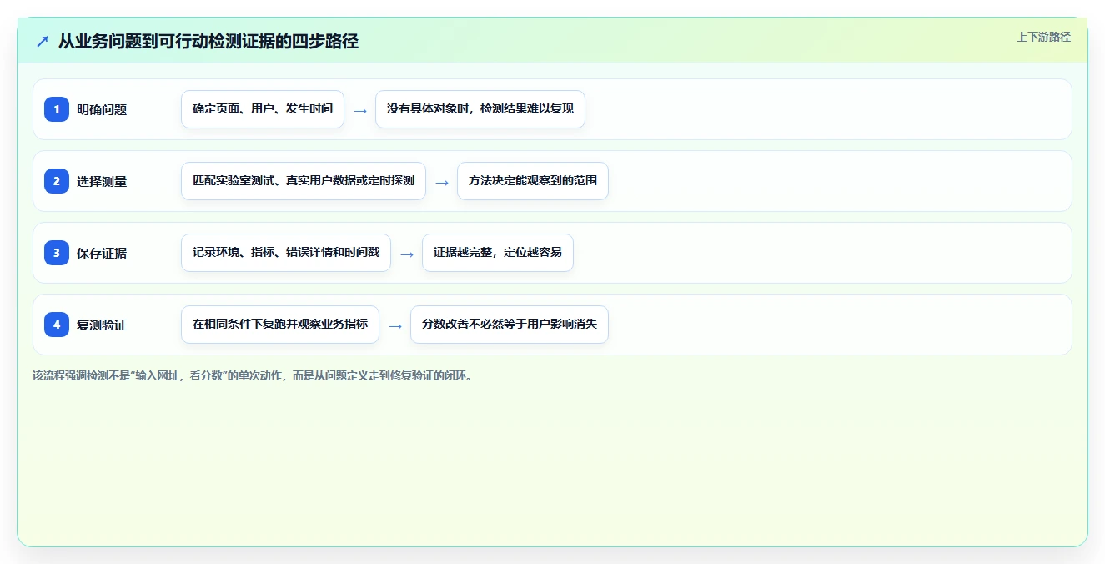Click the 上下游路径 label
Image resolution: width=1105 pixels, height=564 pixels.
[1043, 37]
